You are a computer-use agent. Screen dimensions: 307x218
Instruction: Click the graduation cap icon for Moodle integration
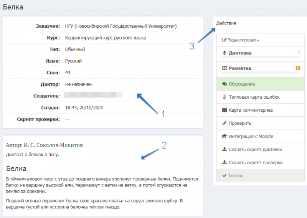point(224,137)
